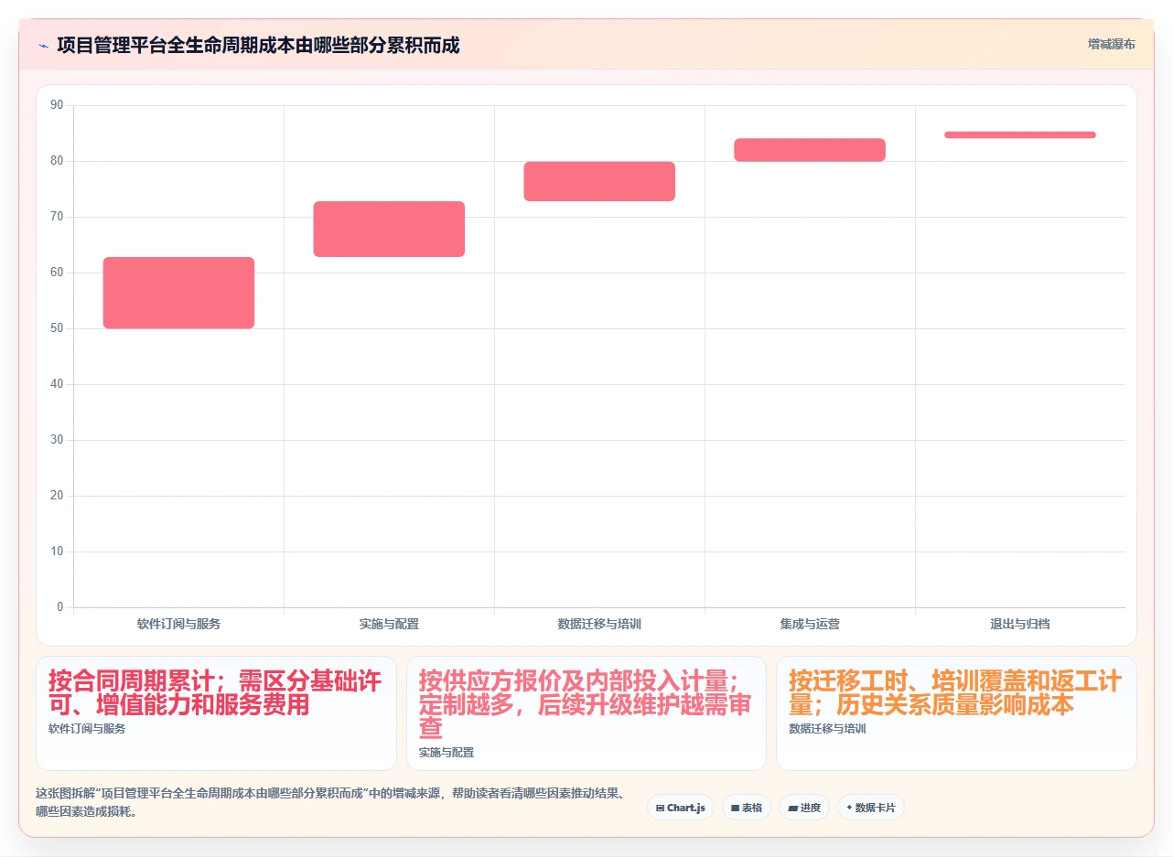Click the 数据迁移与培训 x-axis label
Screen dimensions: 1173x857
599,624
